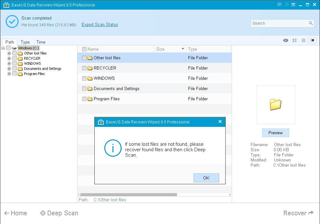Select Windows (C:) in the tree
The image size is (320, 224).
28,48
